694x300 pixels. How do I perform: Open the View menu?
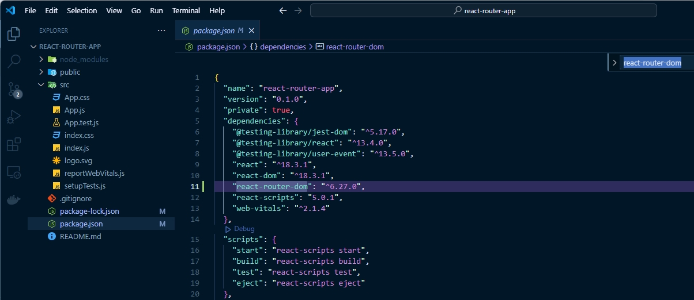tap(114, 10)
